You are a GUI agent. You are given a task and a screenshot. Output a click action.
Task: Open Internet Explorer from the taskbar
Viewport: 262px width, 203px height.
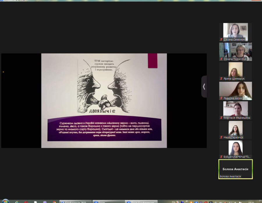click(17, 202)
